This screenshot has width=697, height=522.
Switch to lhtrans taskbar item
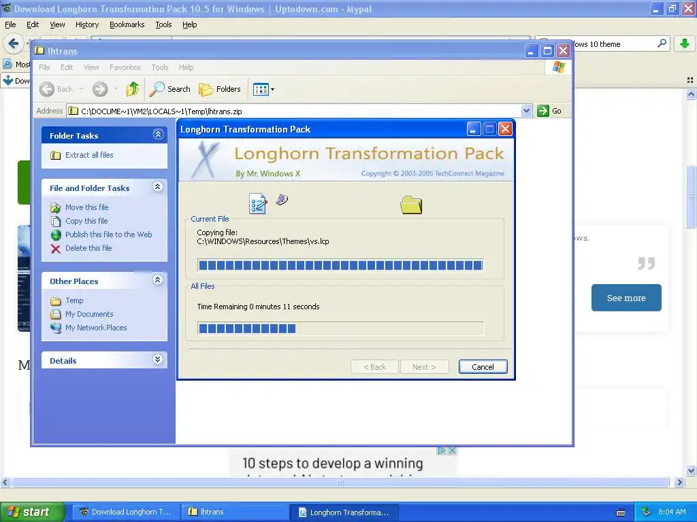tap(235, 512)
